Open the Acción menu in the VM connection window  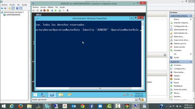tap(43, 7)
